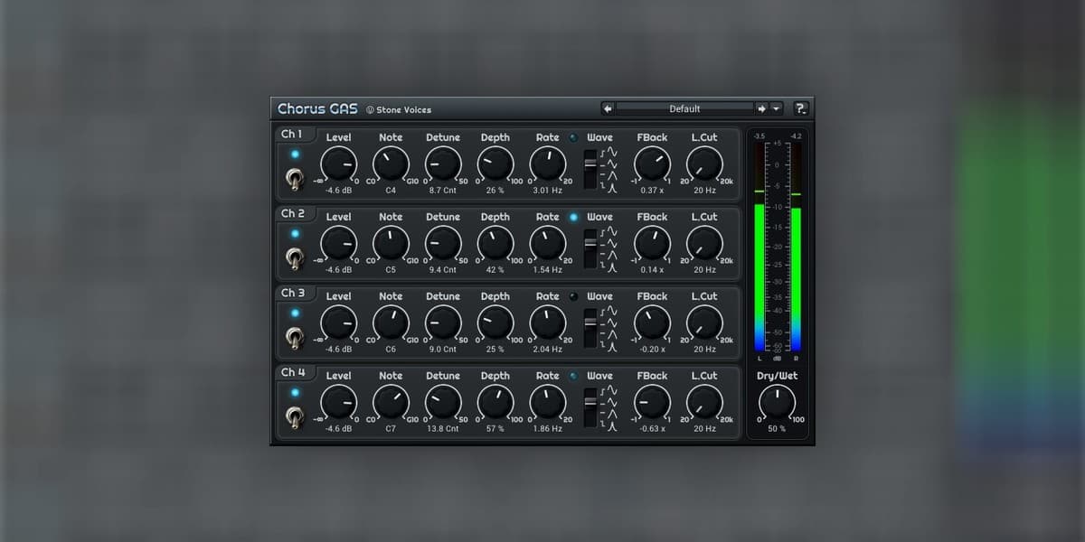Click the left channel output level meter
Screen dimensions: 1085x542
tap(759, 246)
